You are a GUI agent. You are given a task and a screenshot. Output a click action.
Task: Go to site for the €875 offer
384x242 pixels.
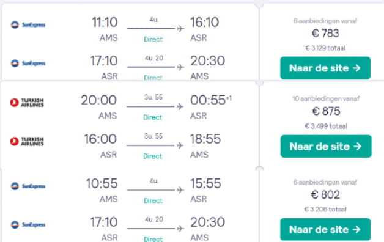pos(326,146)
